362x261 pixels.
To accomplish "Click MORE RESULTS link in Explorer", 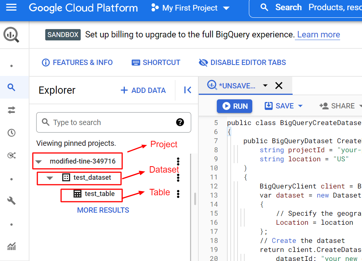I will [x=103, y=210].
